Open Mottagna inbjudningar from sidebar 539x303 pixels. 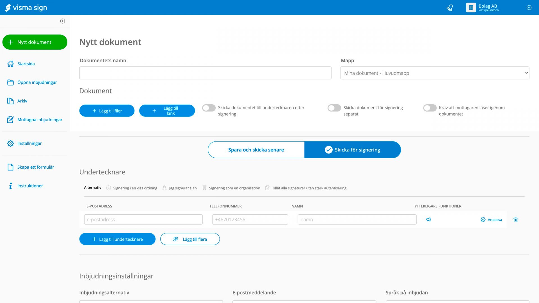(x=40, y=120)
